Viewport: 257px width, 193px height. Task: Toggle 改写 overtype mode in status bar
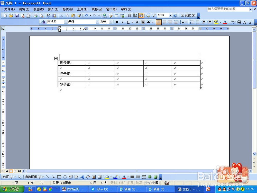(x=139, y=183)
